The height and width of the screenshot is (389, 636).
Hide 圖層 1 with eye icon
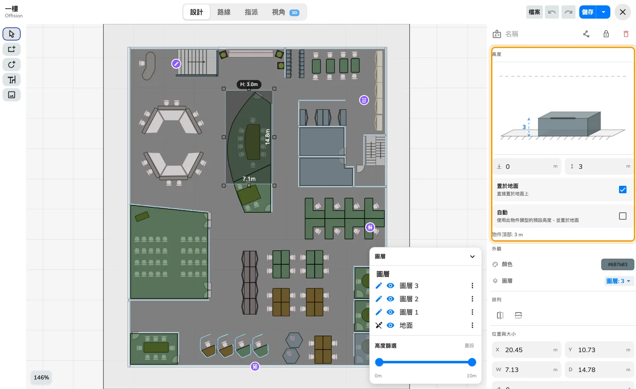(390, 312)
